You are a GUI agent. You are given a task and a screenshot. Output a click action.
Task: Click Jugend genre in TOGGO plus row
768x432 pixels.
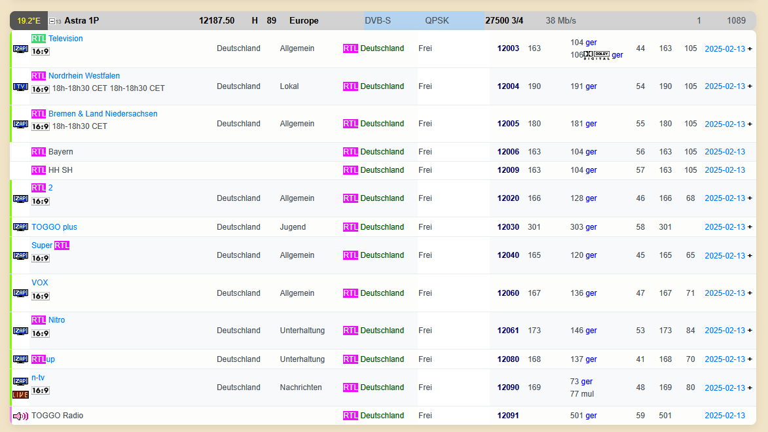(293, 226)
